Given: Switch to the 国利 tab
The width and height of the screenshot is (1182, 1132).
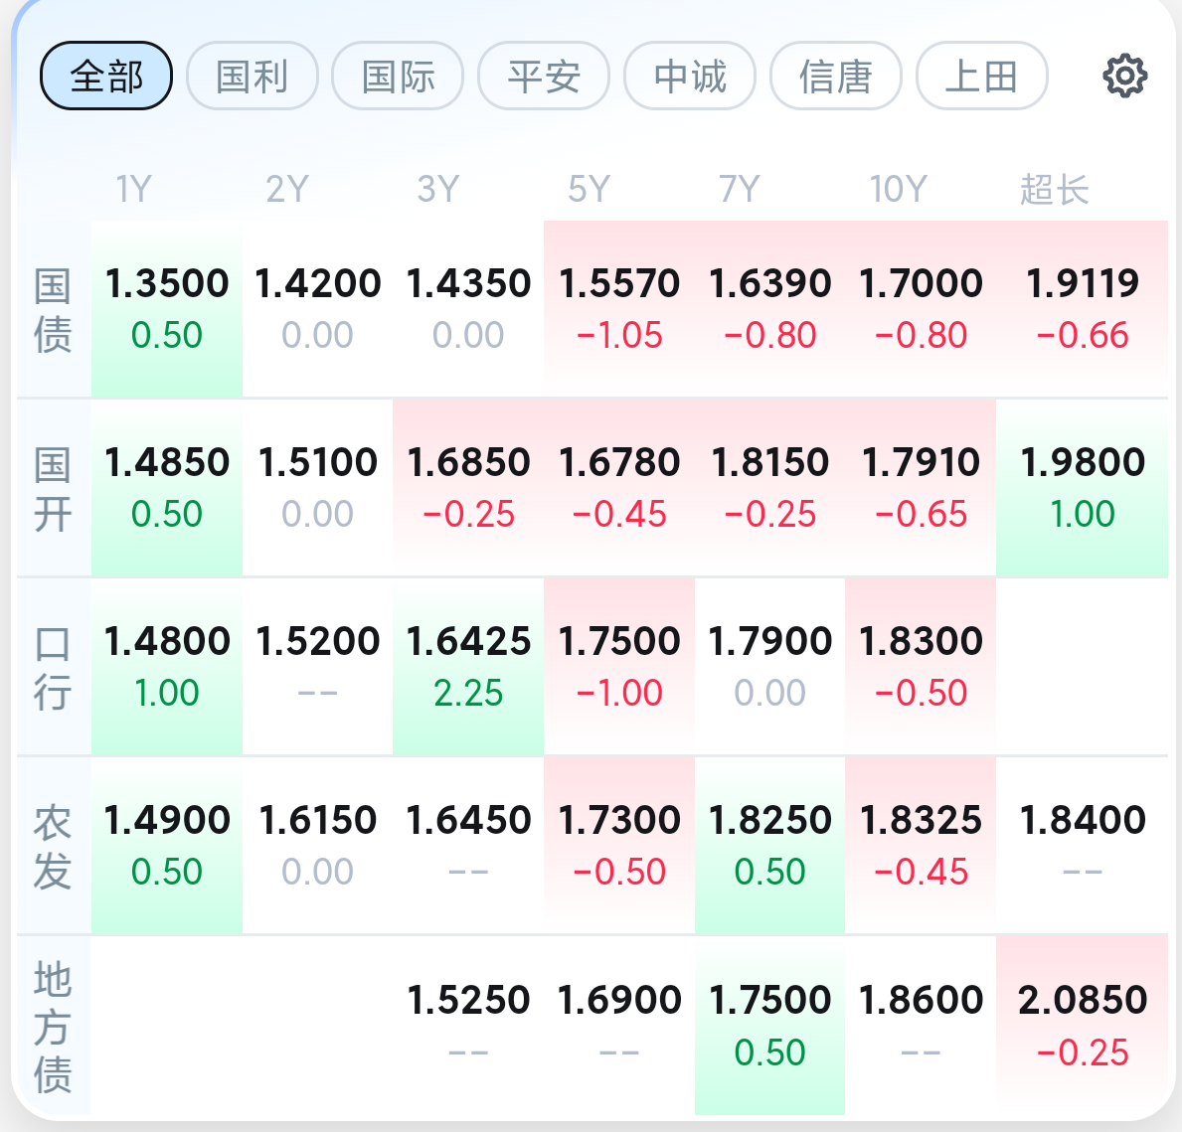Looking at the screenshot, I should point(253,76).
